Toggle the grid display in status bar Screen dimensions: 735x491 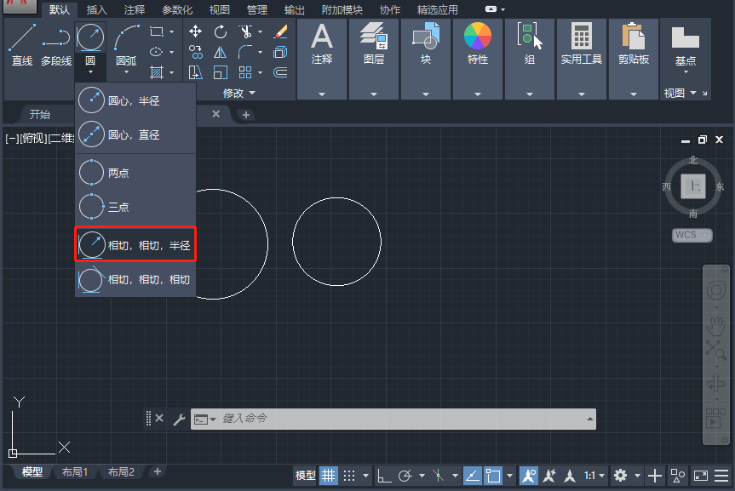point(329,476)
